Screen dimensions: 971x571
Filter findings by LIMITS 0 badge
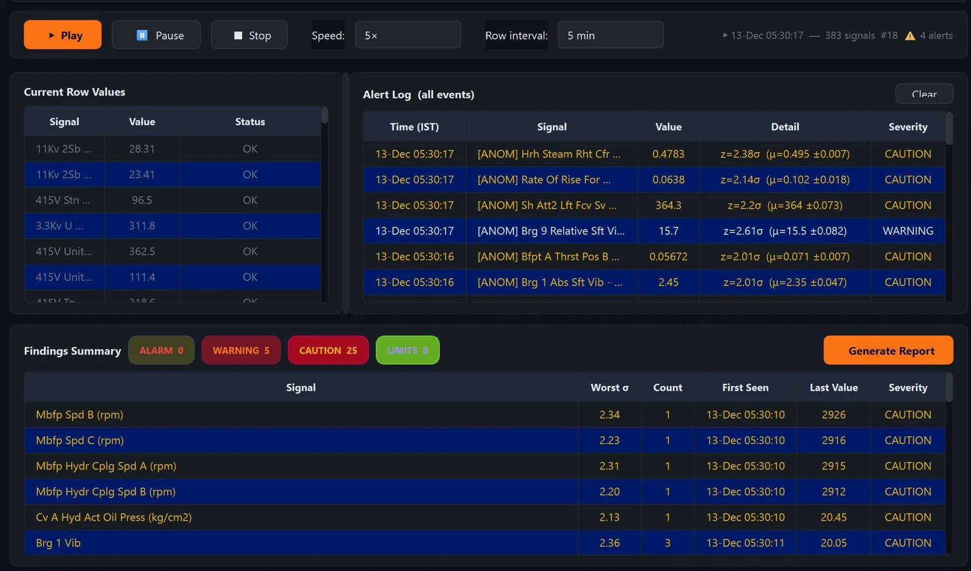pyautogui.click(x=407, y=350)
